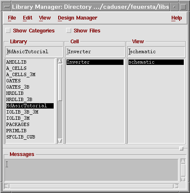Screen dimensions: 190x193
Task: Click the library list scroll-up arrow
Action: point(60,61)
